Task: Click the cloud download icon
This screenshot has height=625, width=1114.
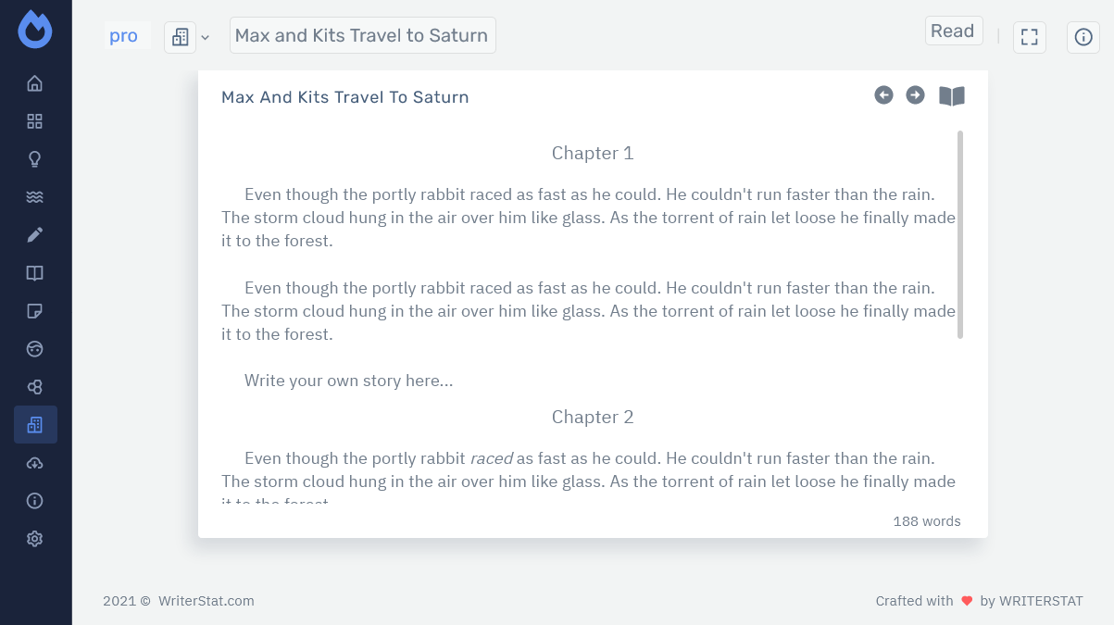Action: click(x=35, y=463)
